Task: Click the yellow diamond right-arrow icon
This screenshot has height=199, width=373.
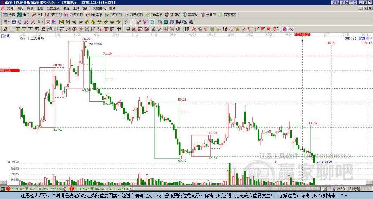Action: [x=93, y=22]
